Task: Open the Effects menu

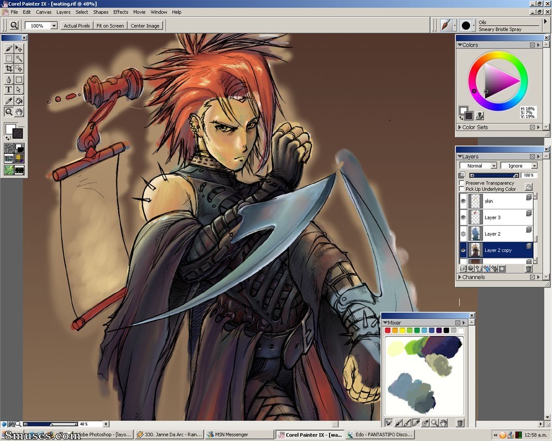Action: (121, 12)
